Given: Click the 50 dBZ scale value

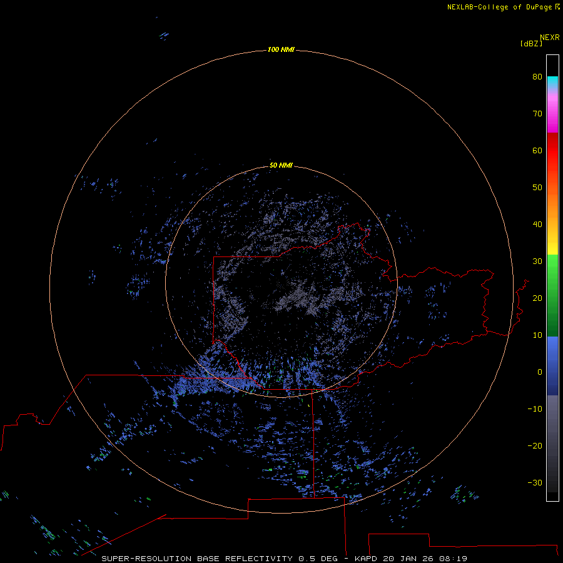Looking at the screenshot, I should [537, 188].
